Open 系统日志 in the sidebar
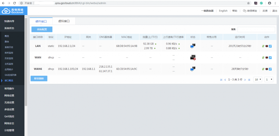Viewport: 279px width, 136px height. 9,47
